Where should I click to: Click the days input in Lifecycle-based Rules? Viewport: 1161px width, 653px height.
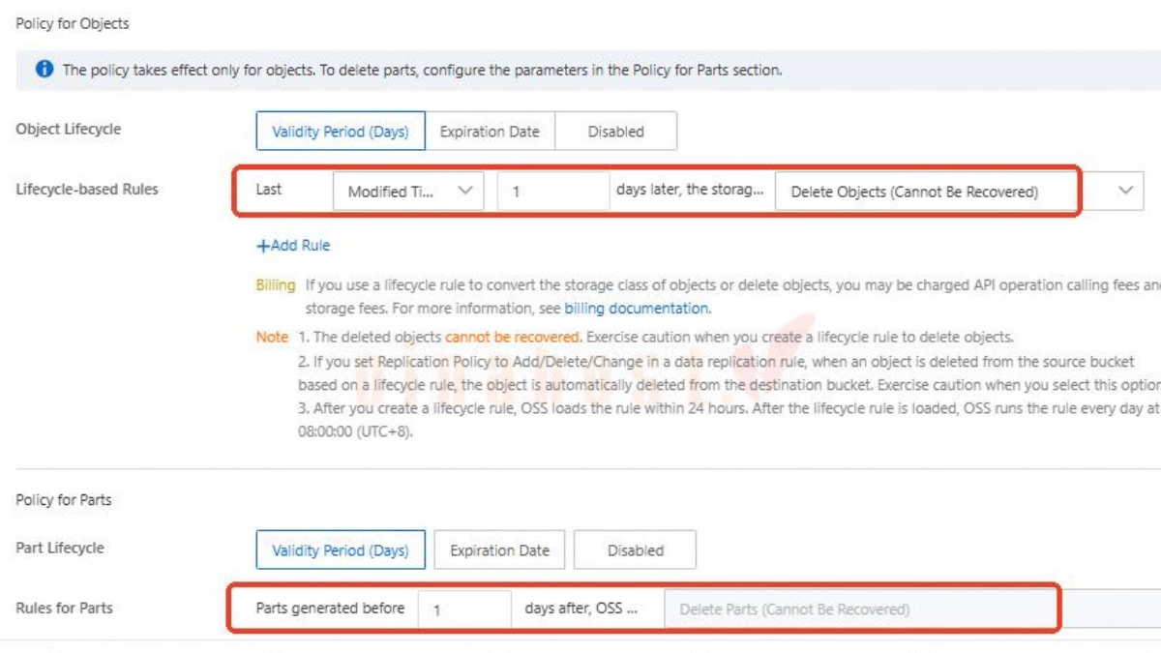point(553,192)
